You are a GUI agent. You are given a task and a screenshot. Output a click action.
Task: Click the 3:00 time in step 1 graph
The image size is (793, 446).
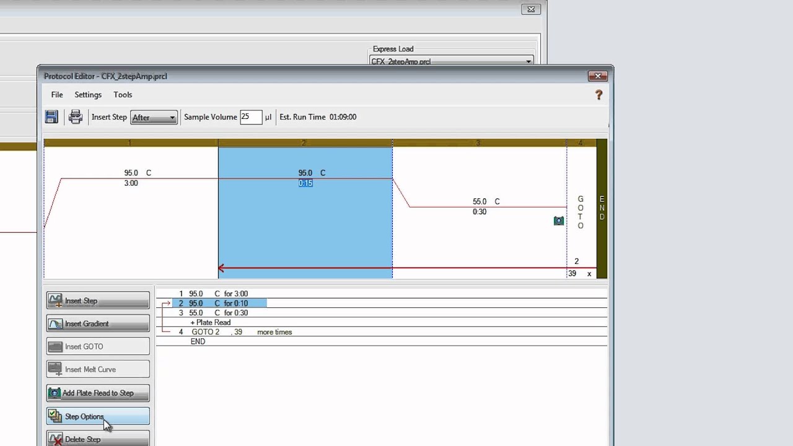pos(131,183)
